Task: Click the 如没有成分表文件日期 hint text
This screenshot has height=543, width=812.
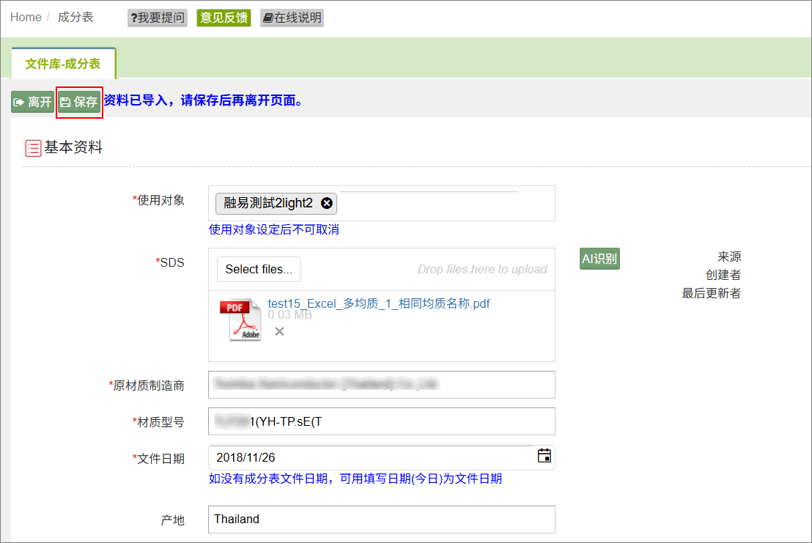Action: coord(355,479)
